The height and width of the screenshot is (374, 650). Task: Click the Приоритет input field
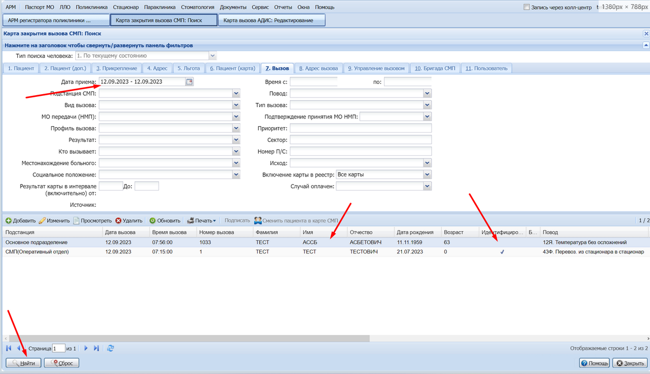pyautogui.click(x=360, y=128)
